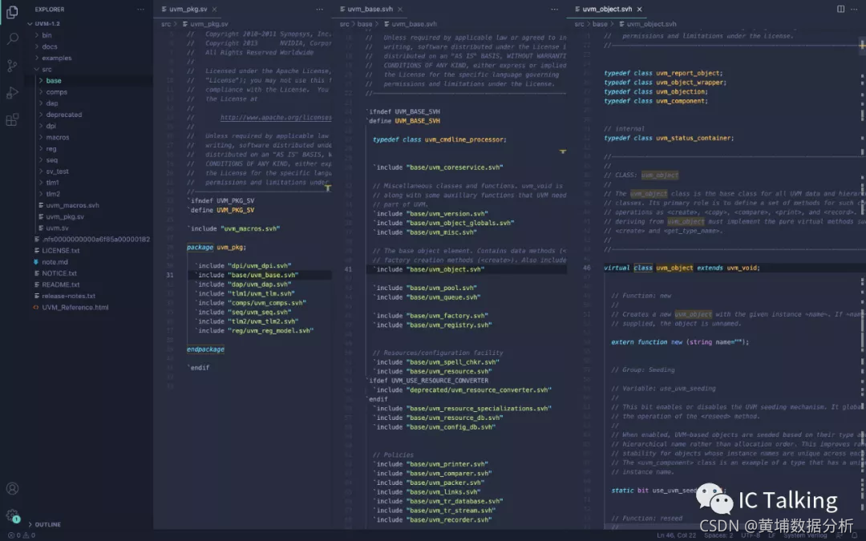Open more actions for uvm_base.svh editor group
This screenshot has width=866, height=541.
coord(555,9)
